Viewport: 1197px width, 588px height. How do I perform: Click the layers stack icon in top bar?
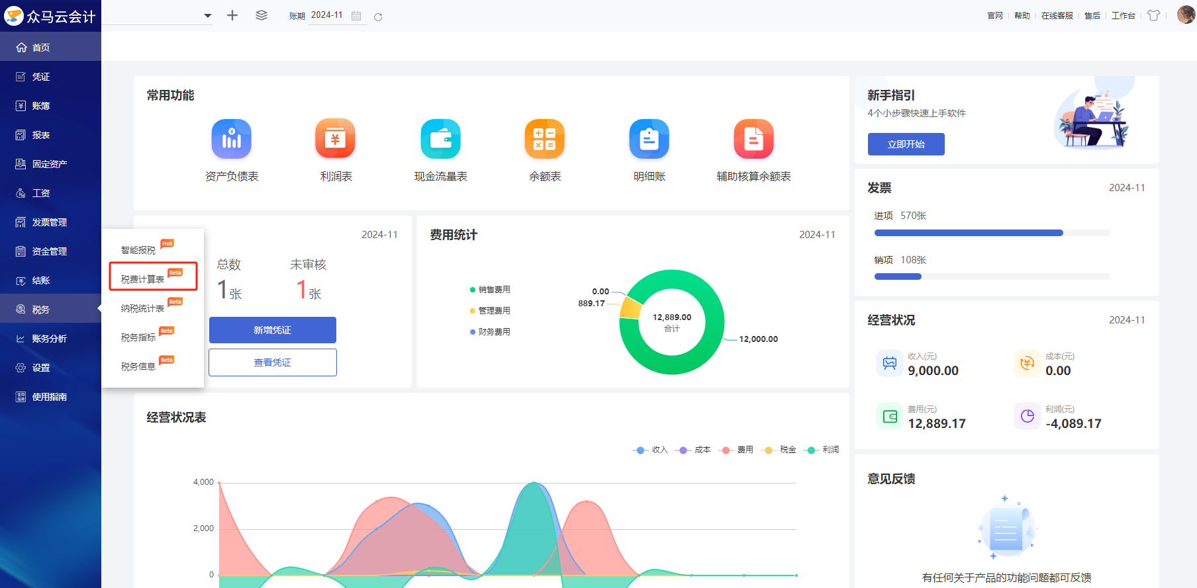click(x=262, y=15)
